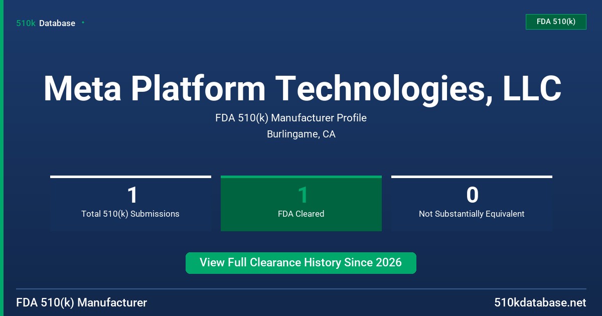Screen dimensions: 602x316
Task: Click the Burlingame, CA location text
Action: tap(301, 134)
